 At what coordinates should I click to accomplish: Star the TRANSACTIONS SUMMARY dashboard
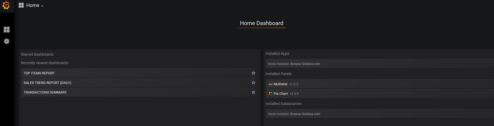(x=253, y=92)
